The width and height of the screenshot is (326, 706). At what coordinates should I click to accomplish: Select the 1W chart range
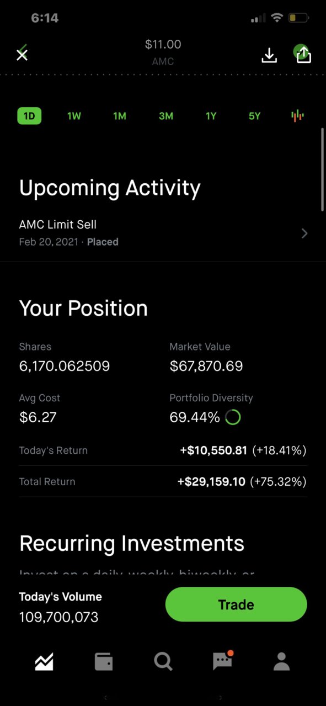(x=74, y=116)
